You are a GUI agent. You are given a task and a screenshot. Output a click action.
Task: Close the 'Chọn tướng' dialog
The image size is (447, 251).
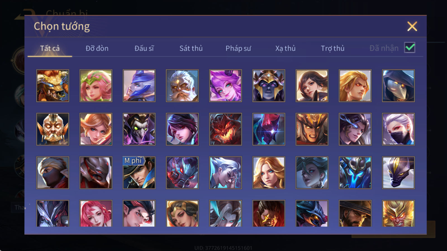412,26
